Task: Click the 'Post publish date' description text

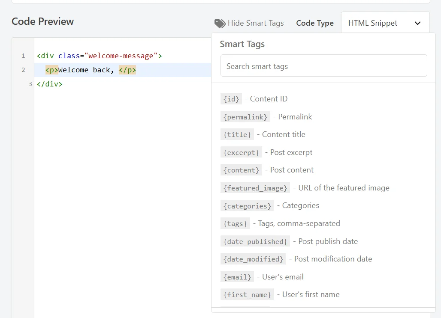Action: tap(328, 241)
